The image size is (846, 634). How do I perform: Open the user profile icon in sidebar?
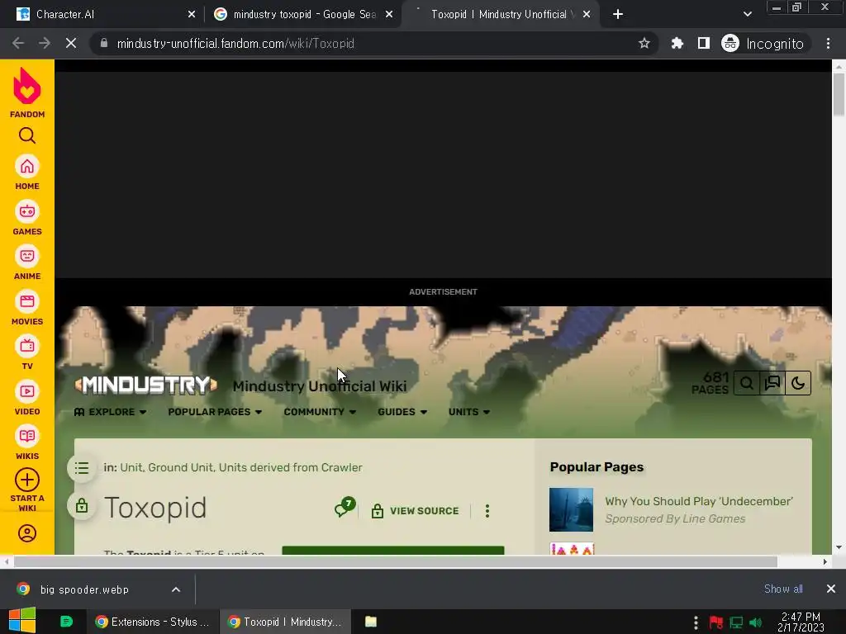[27, 533]
